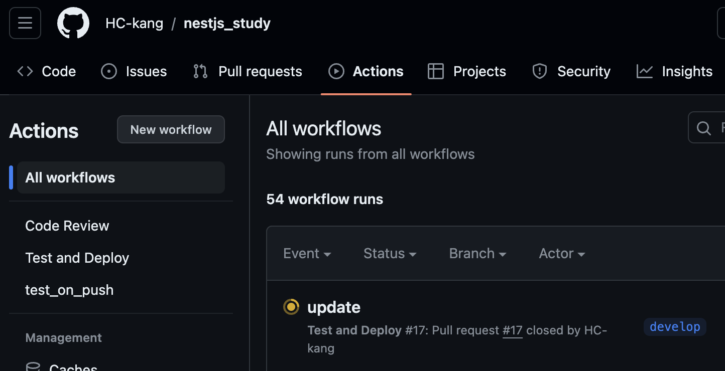
Task: Click the New workflow button
Action: (x=171, y=130)
